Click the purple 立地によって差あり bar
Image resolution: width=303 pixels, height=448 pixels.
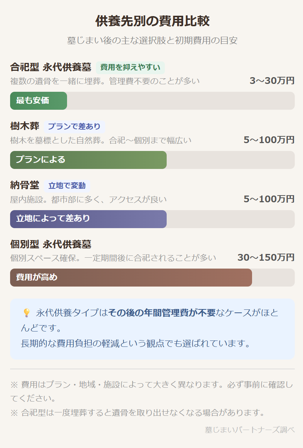point(88,219)
